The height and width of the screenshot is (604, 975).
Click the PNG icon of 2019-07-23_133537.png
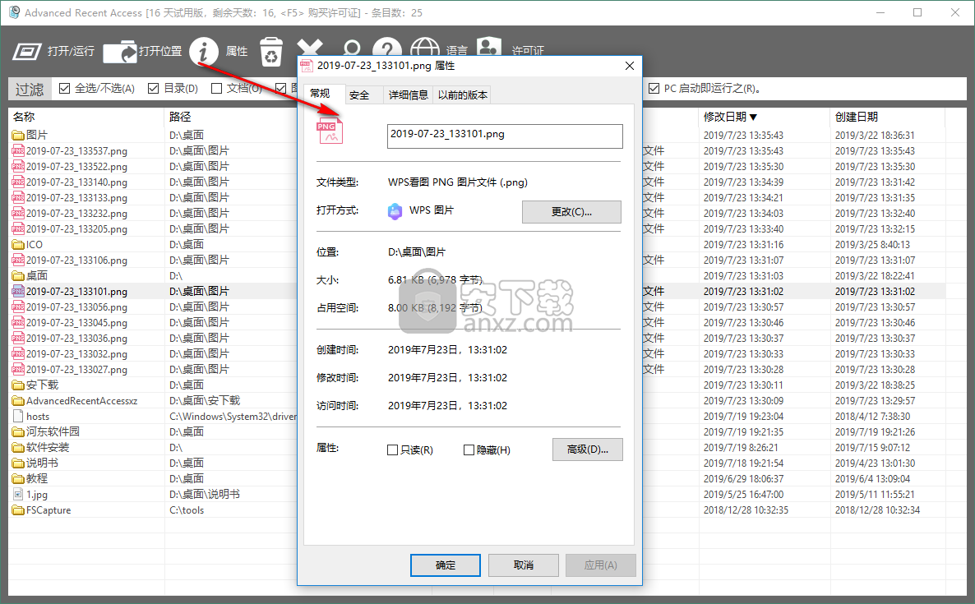(18, 150)
